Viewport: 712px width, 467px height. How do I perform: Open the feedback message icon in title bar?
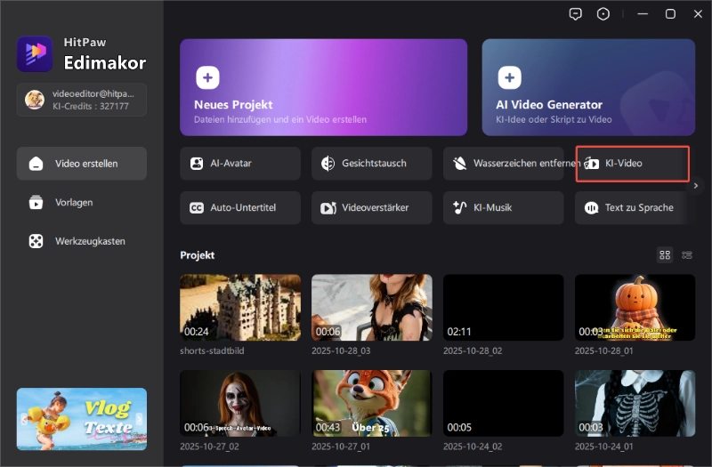[x=576, y=14]
